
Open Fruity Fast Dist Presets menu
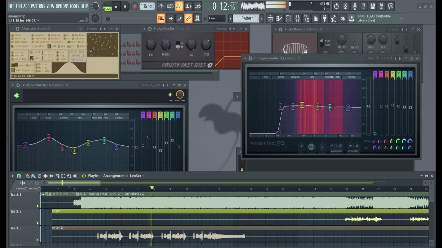(221, 29)
